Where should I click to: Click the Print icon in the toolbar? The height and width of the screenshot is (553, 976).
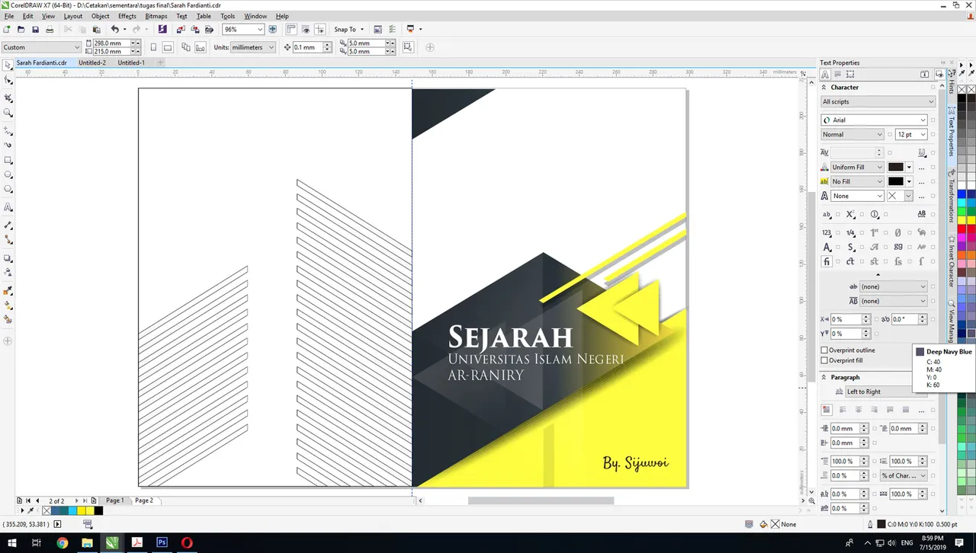coord(50,29)
